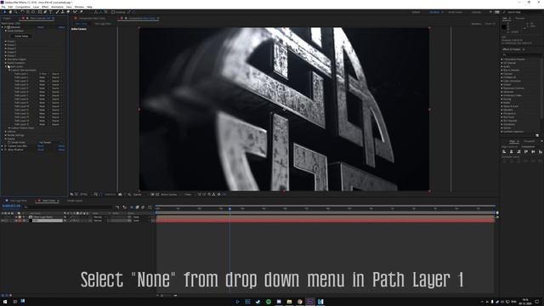Click the top-align icon in Align panel
The height and width of the screenshot is (306, 544).
click(x=526, y=151)
